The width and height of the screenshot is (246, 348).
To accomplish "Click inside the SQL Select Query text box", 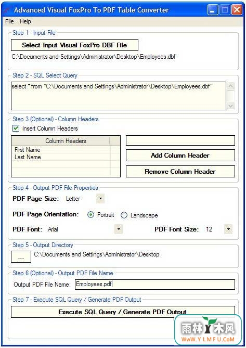I will point(119,96).
